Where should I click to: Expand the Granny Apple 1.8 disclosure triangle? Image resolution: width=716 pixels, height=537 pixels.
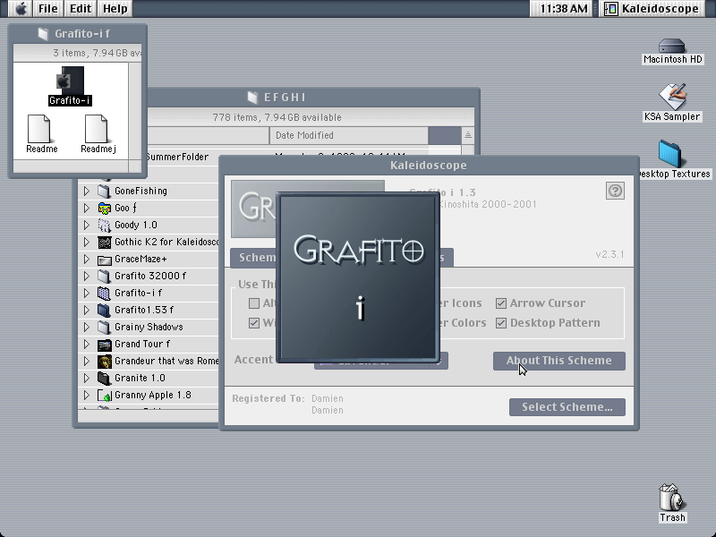pos(86,396)
